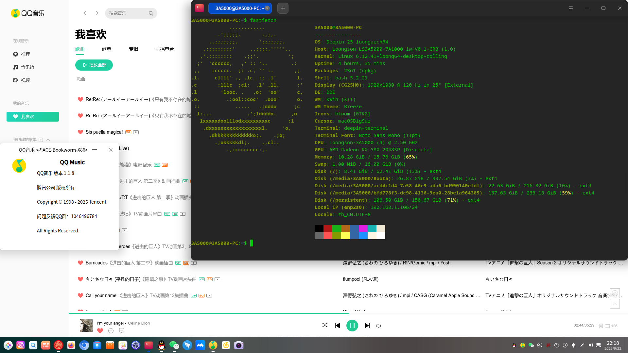
Task: Open the terminal hamburger menu
Action: click(x=571, y=8)
